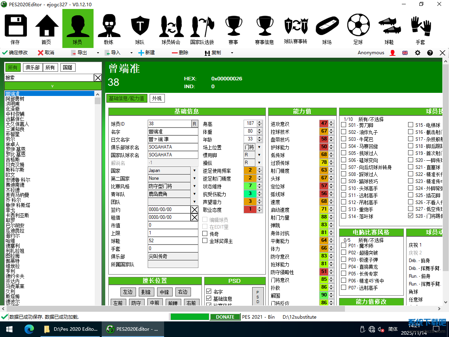Open the 球场 (Stadiums) editor
The image size is (449, 337).
click(327, 28)
